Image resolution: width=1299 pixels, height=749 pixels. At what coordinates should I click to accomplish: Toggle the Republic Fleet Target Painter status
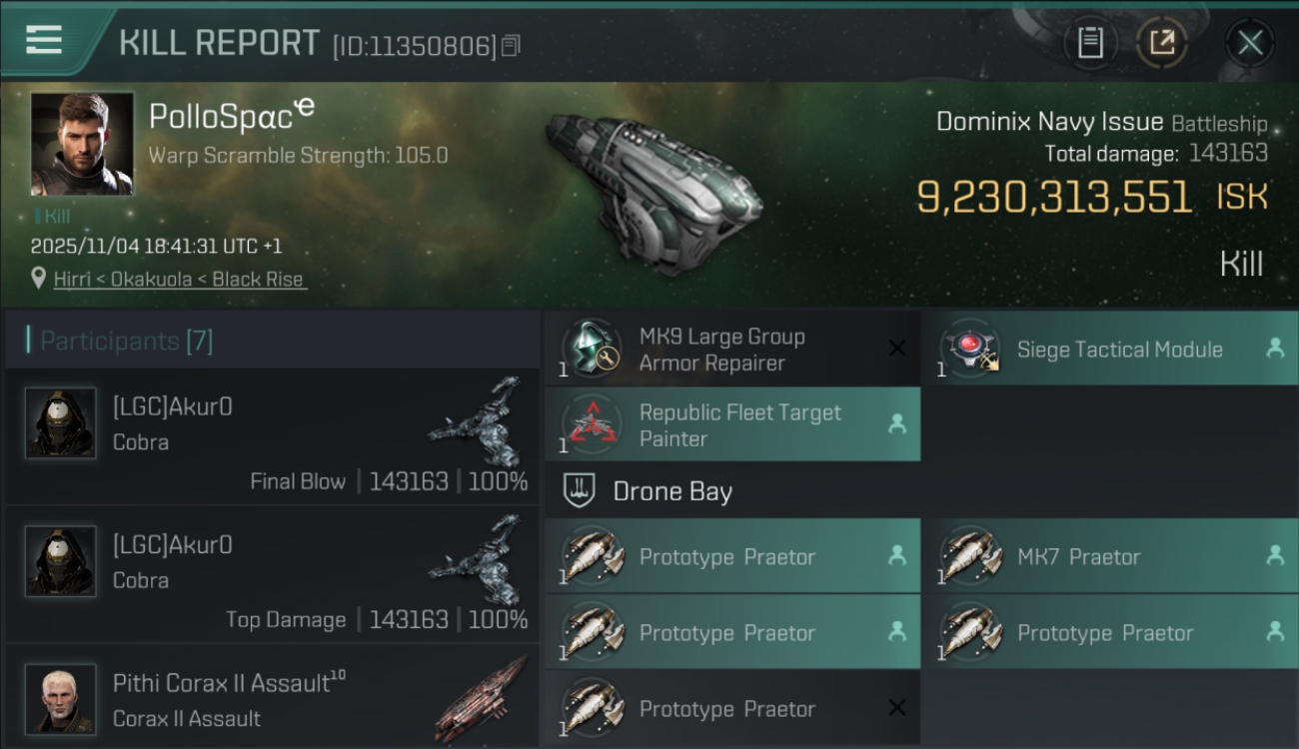[897, 424]
